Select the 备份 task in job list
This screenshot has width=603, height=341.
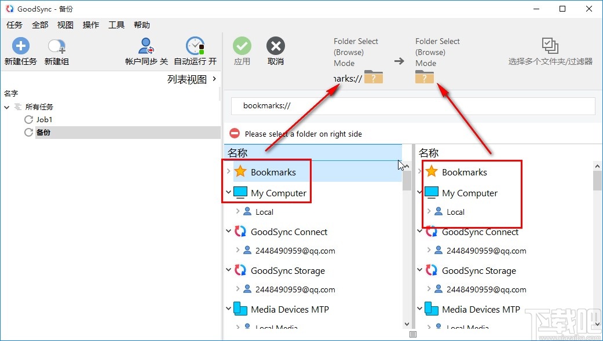pos(43,132)
